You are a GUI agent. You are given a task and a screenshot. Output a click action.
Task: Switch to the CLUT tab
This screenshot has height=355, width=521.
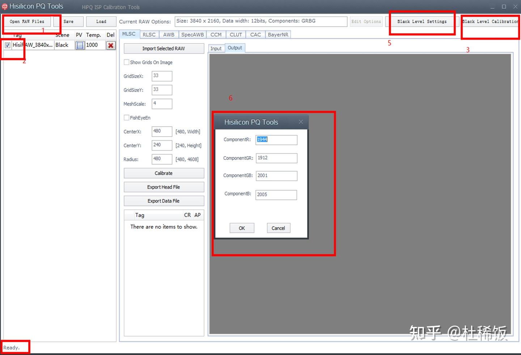tap(236, 35)
